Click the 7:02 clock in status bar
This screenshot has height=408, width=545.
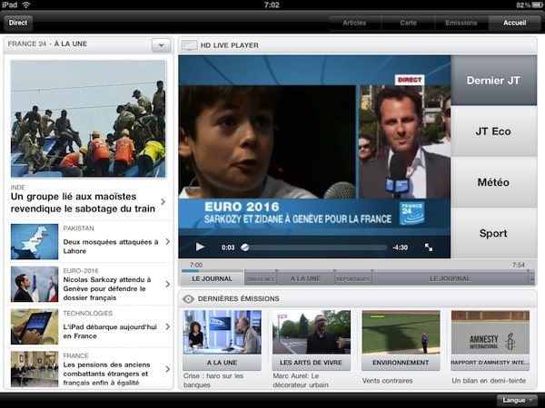(x=272, y=5)
